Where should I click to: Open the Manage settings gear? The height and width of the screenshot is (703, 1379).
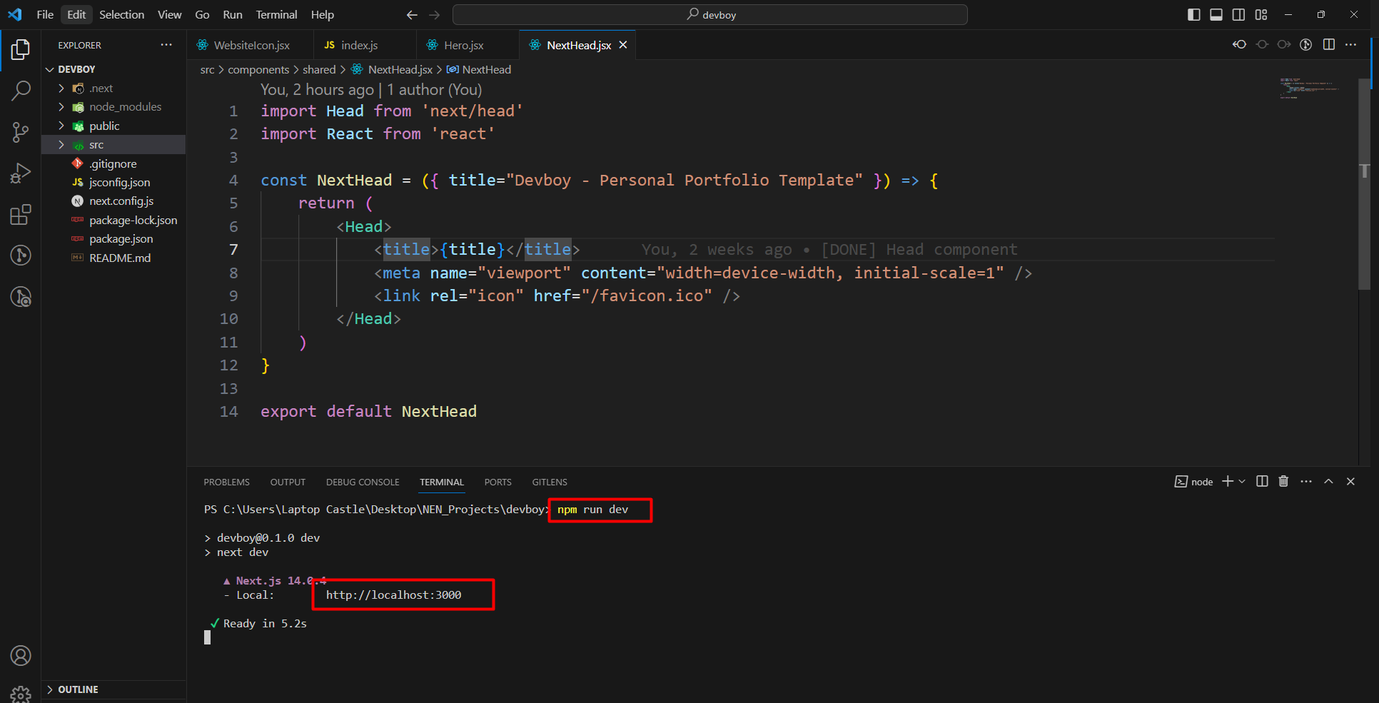click(21, 694)
